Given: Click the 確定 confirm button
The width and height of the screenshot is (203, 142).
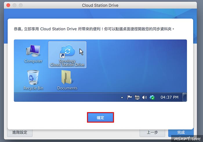Looking at the screenshot, I should pyautogui.click(x=100, y=117).
